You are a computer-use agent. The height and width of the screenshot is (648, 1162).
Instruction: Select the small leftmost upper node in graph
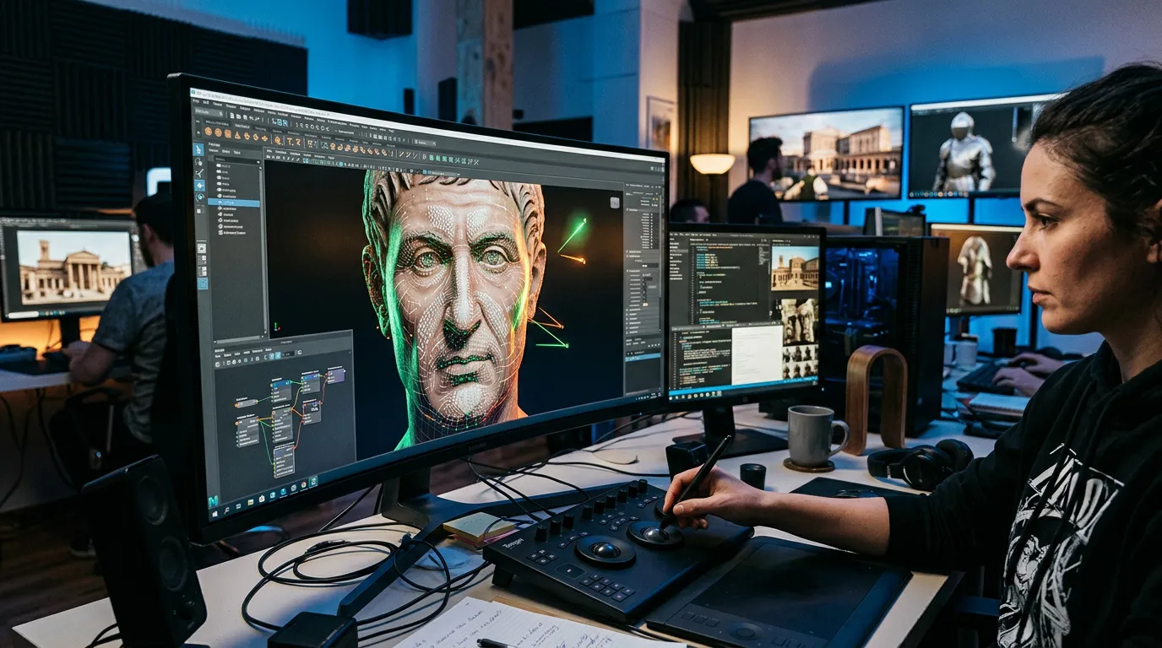(247, 403)
